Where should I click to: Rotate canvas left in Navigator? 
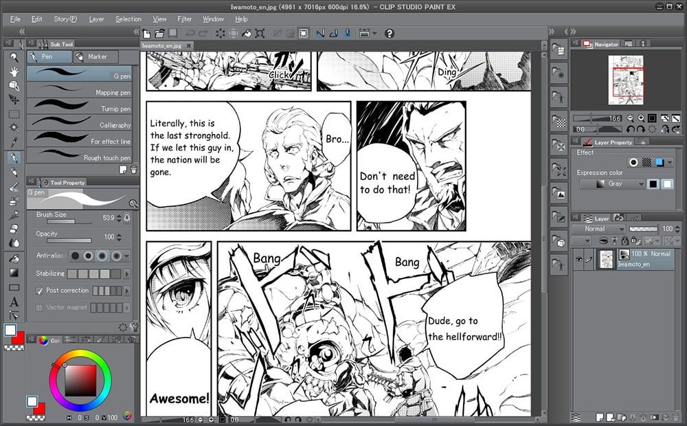coord(631,129)
